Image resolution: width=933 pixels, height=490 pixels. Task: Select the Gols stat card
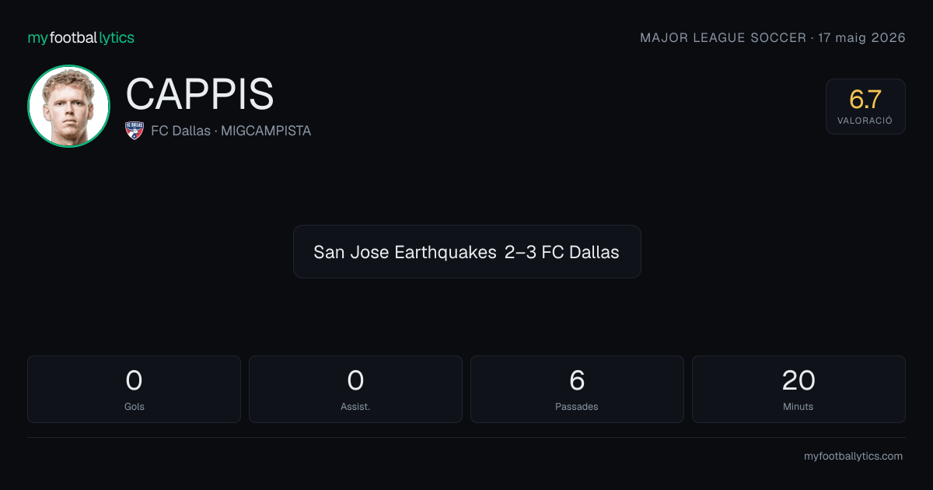pos(134,389)
